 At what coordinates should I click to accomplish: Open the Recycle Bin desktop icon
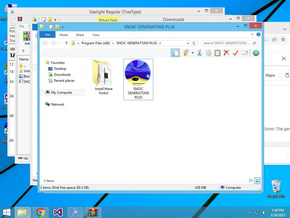(x=276, y=189)
